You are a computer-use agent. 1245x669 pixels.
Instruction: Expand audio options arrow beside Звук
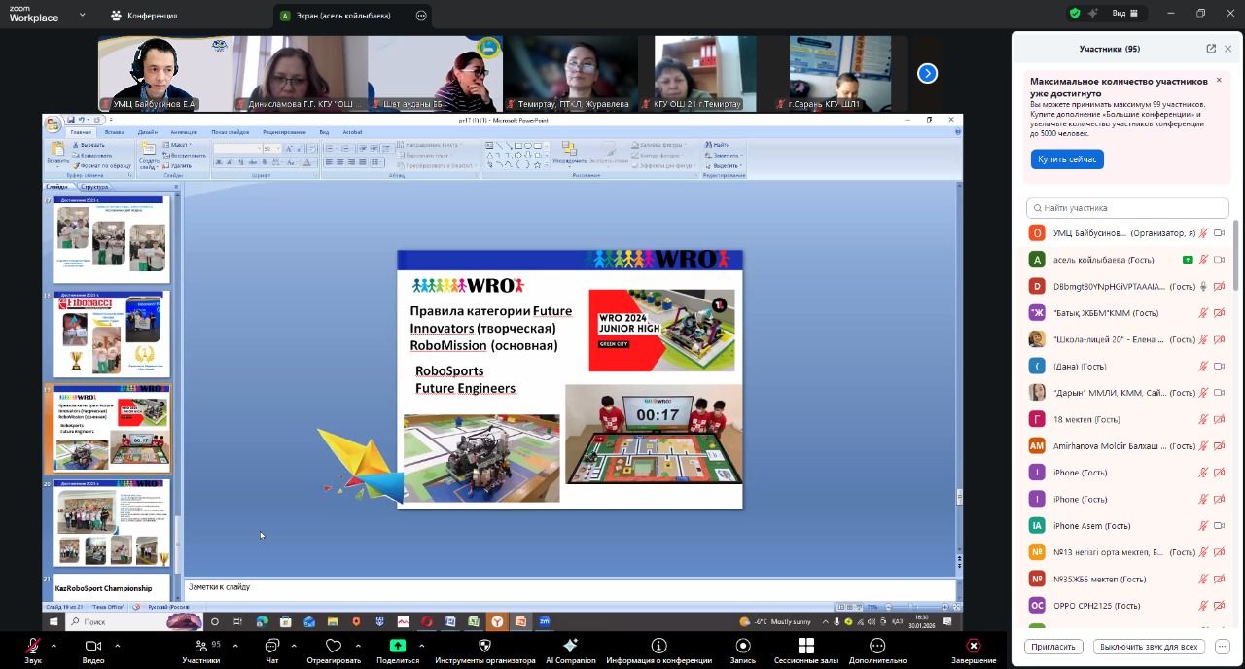[x=53, y=646]
